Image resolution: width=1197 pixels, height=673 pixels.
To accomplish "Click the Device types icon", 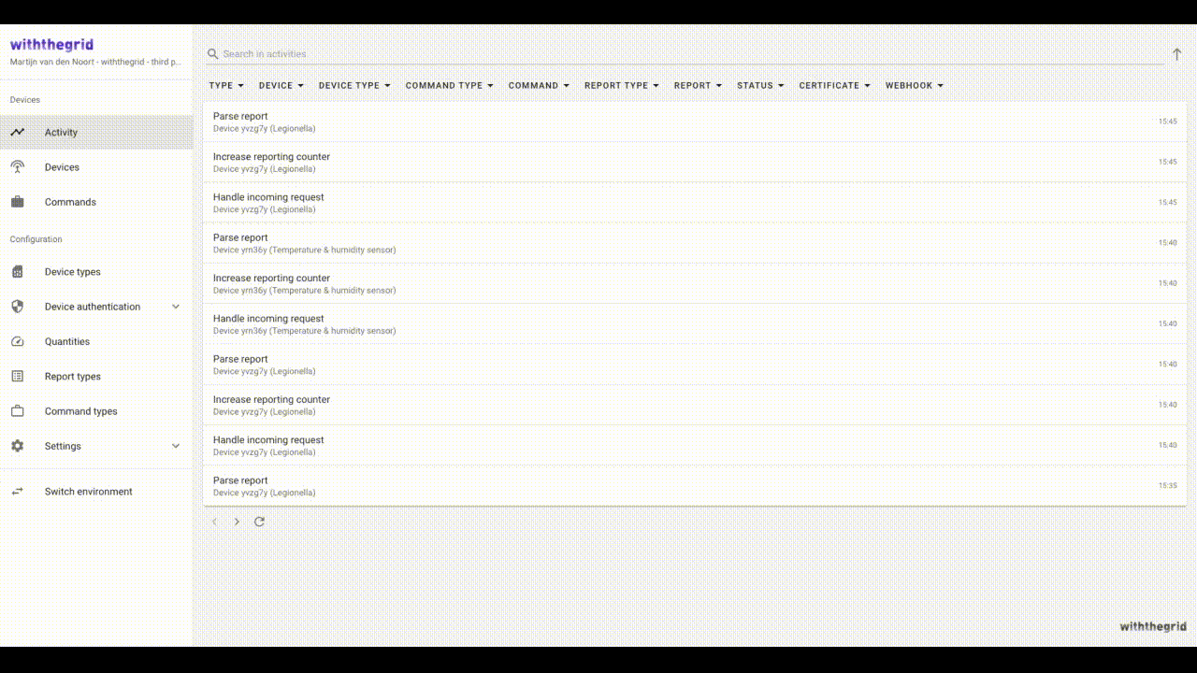I will point(18,272).
